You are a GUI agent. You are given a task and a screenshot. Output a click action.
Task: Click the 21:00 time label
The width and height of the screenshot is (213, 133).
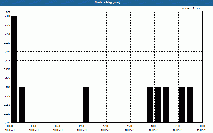coord(178,126)
